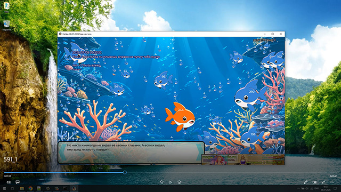Open the Windows Start menu
The image size is (341, 192).
click(x=4, y=188)
